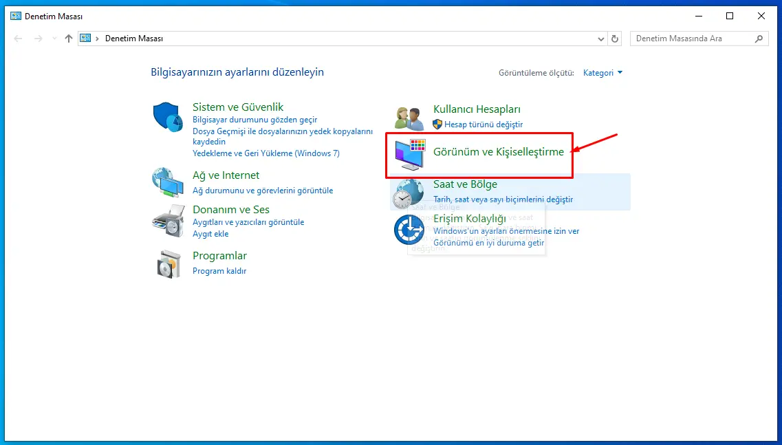This screenshot has height=445, width=782.
Task: Open Kullanıcı Hesapları category
Action: [477, 109]
